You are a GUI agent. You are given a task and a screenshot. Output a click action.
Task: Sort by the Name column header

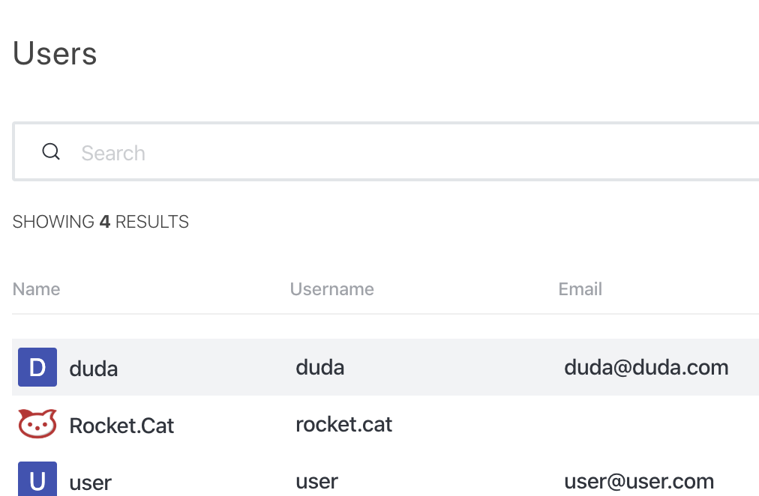pos(36,289)
